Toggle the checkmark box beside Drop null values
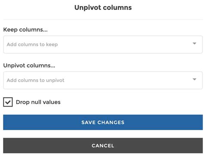 click(8, 102)
